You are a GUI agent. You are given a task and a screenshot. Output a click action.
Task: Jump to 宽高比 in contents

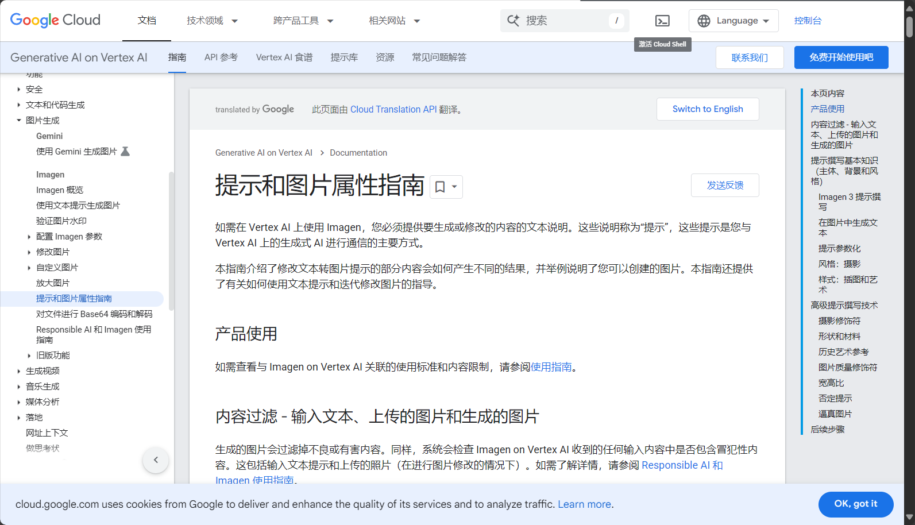tap(831, 383)
